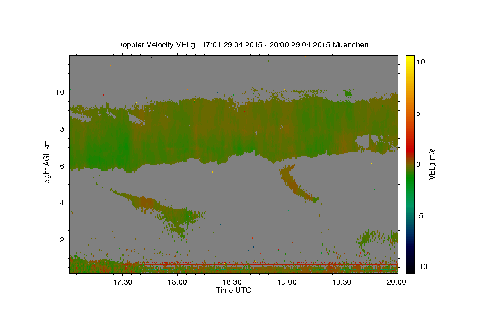
Task: Click the 18:00 time tick label
Action: 178,282
